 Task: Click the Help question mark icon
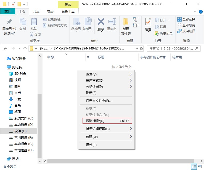[x=201, y=12]
